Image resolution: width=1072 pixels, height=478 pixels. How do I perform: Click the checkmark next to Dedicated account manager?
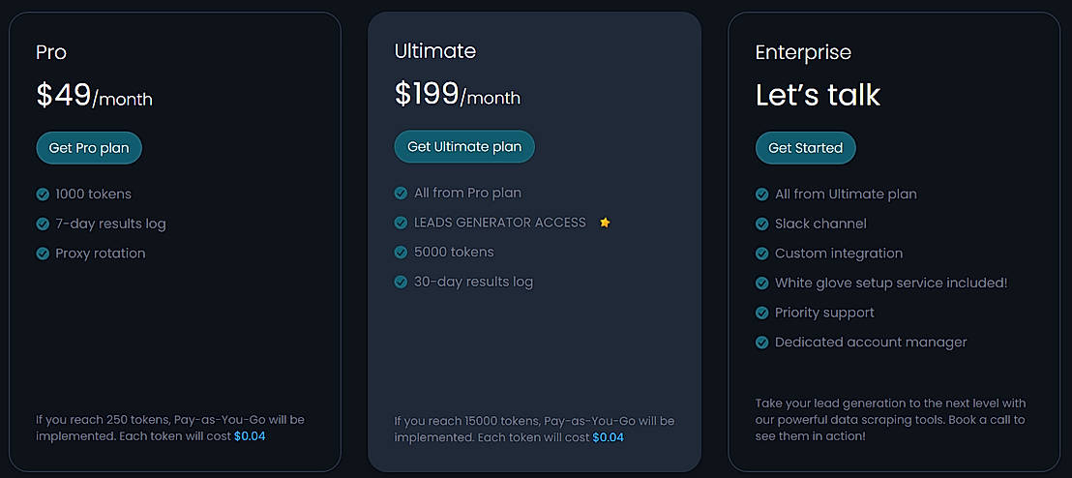click(x=762, y=343)
